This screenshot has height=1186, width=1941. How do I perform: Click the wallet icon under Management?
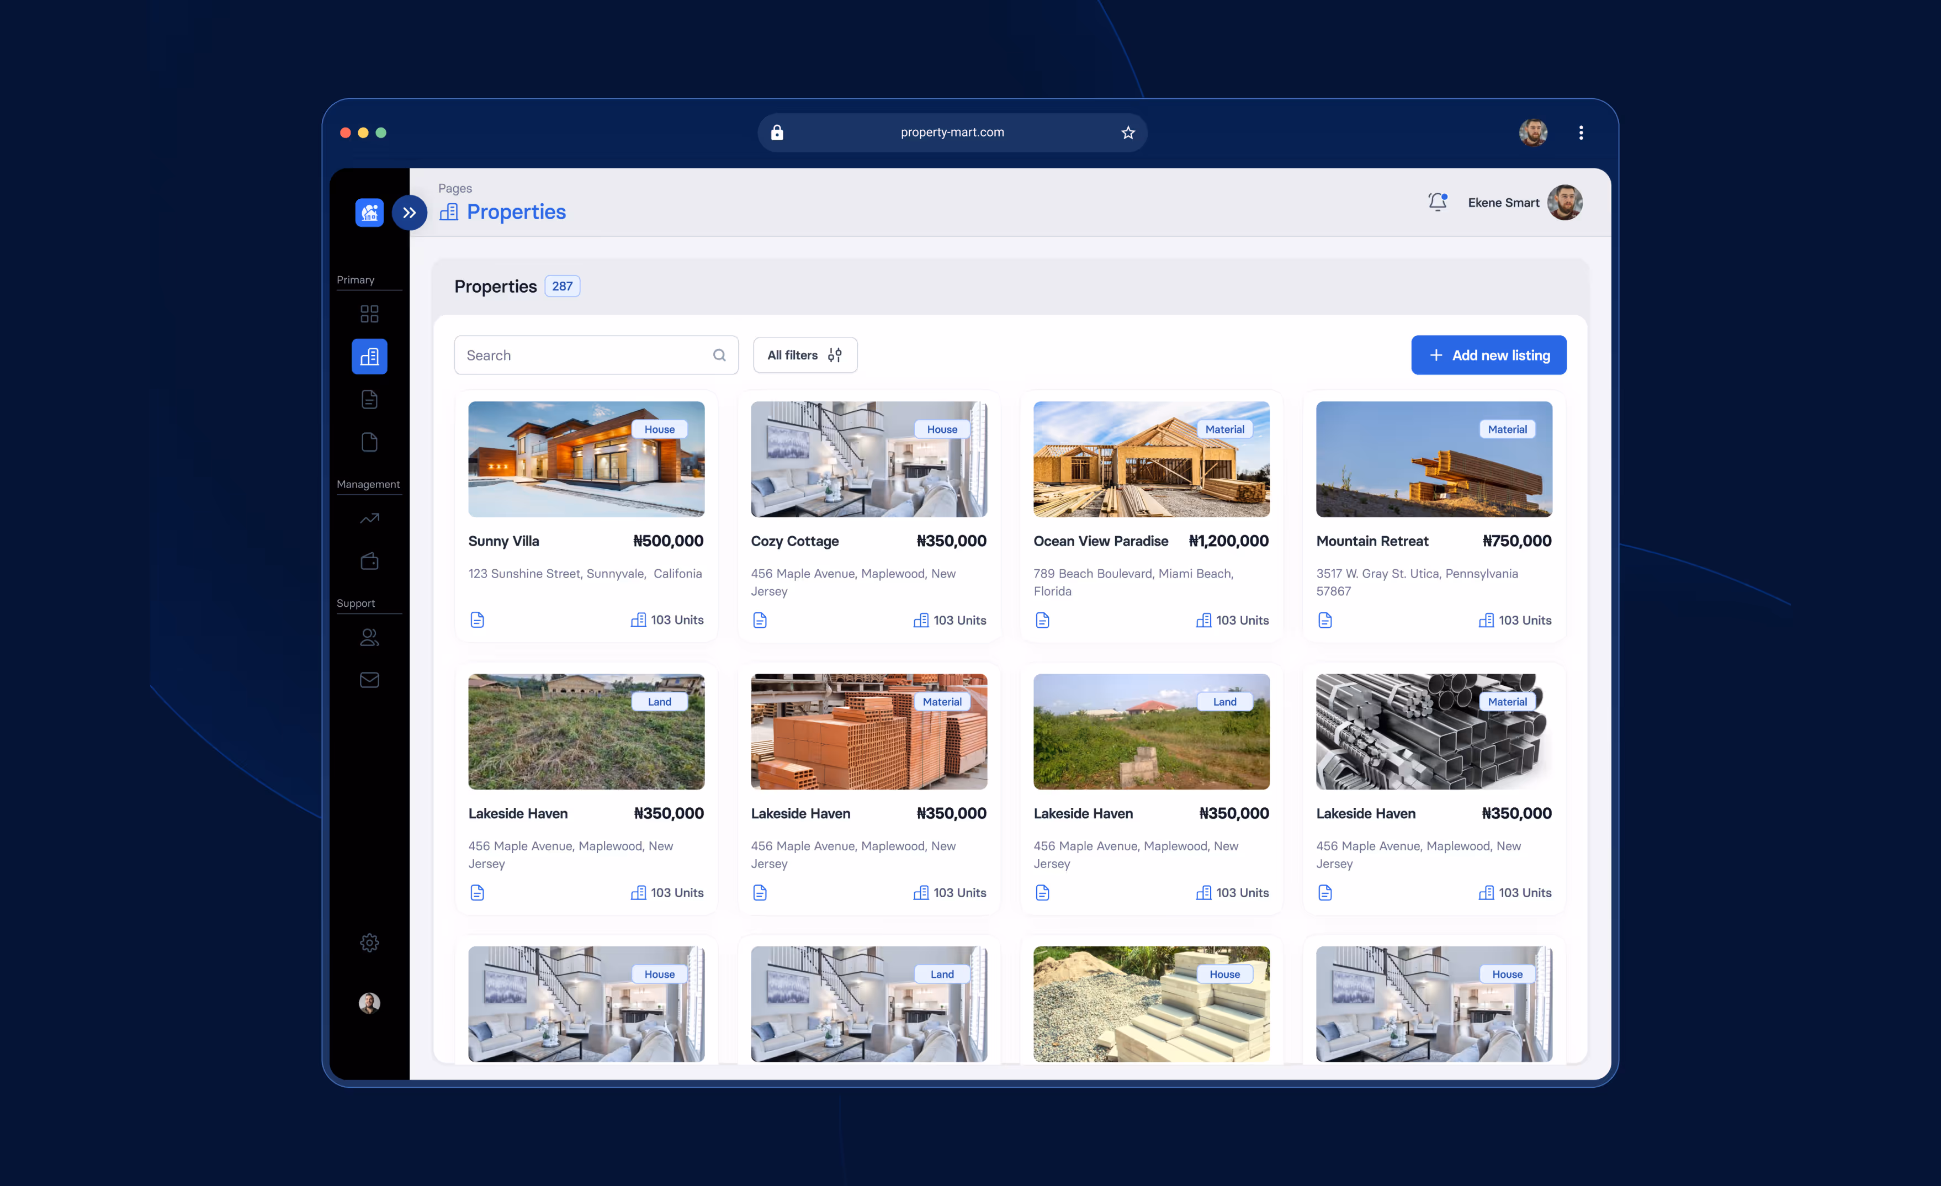pos(369,561)
